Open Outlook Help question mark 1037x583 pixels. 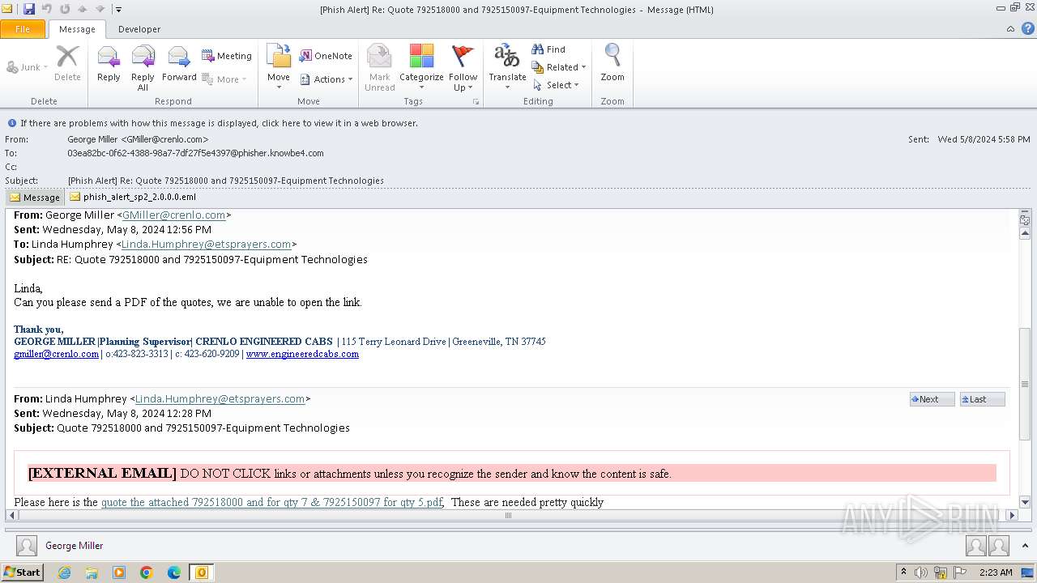1026,29
